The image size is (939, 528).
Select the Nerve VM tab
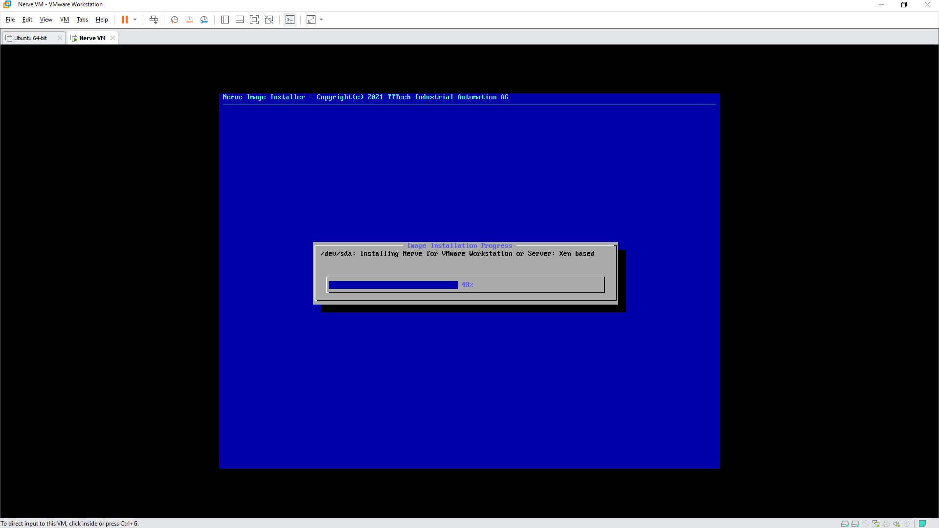[92, 38]
